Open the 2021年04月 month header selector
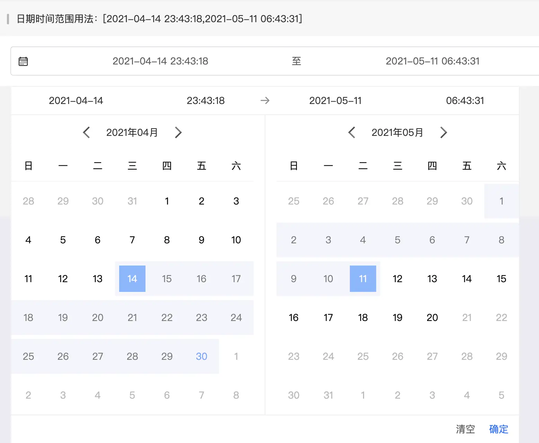The width and height of the screenshot is (539, 443). [x=132, y=132]
